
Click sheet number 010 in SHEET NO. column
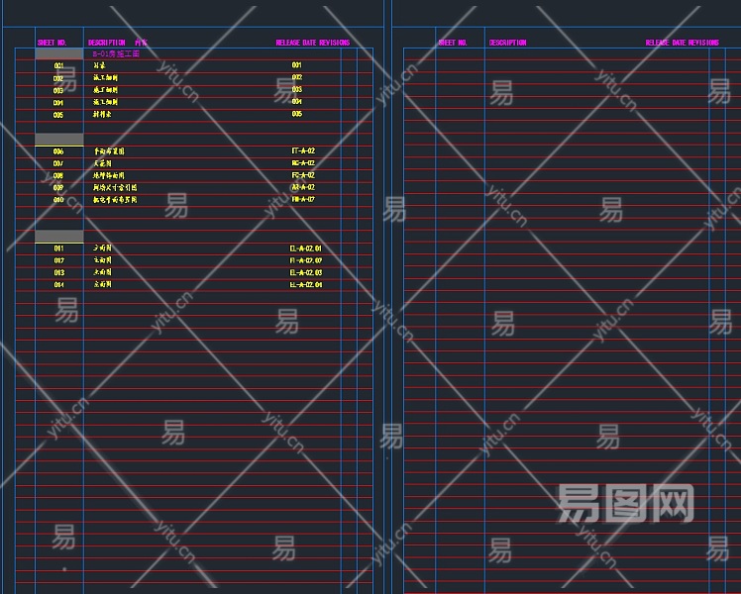[58, 200]
